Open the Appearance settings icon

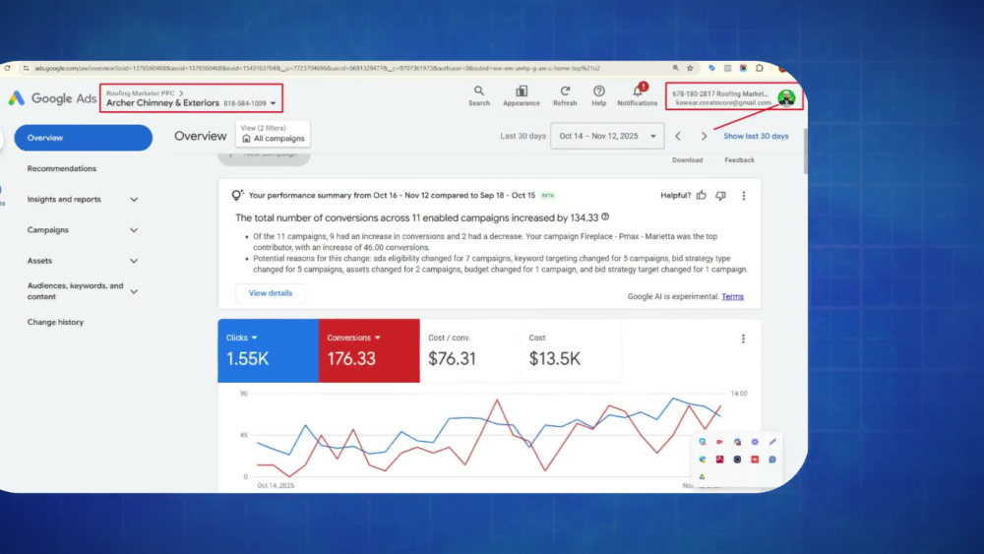click(x=521, y=96)
